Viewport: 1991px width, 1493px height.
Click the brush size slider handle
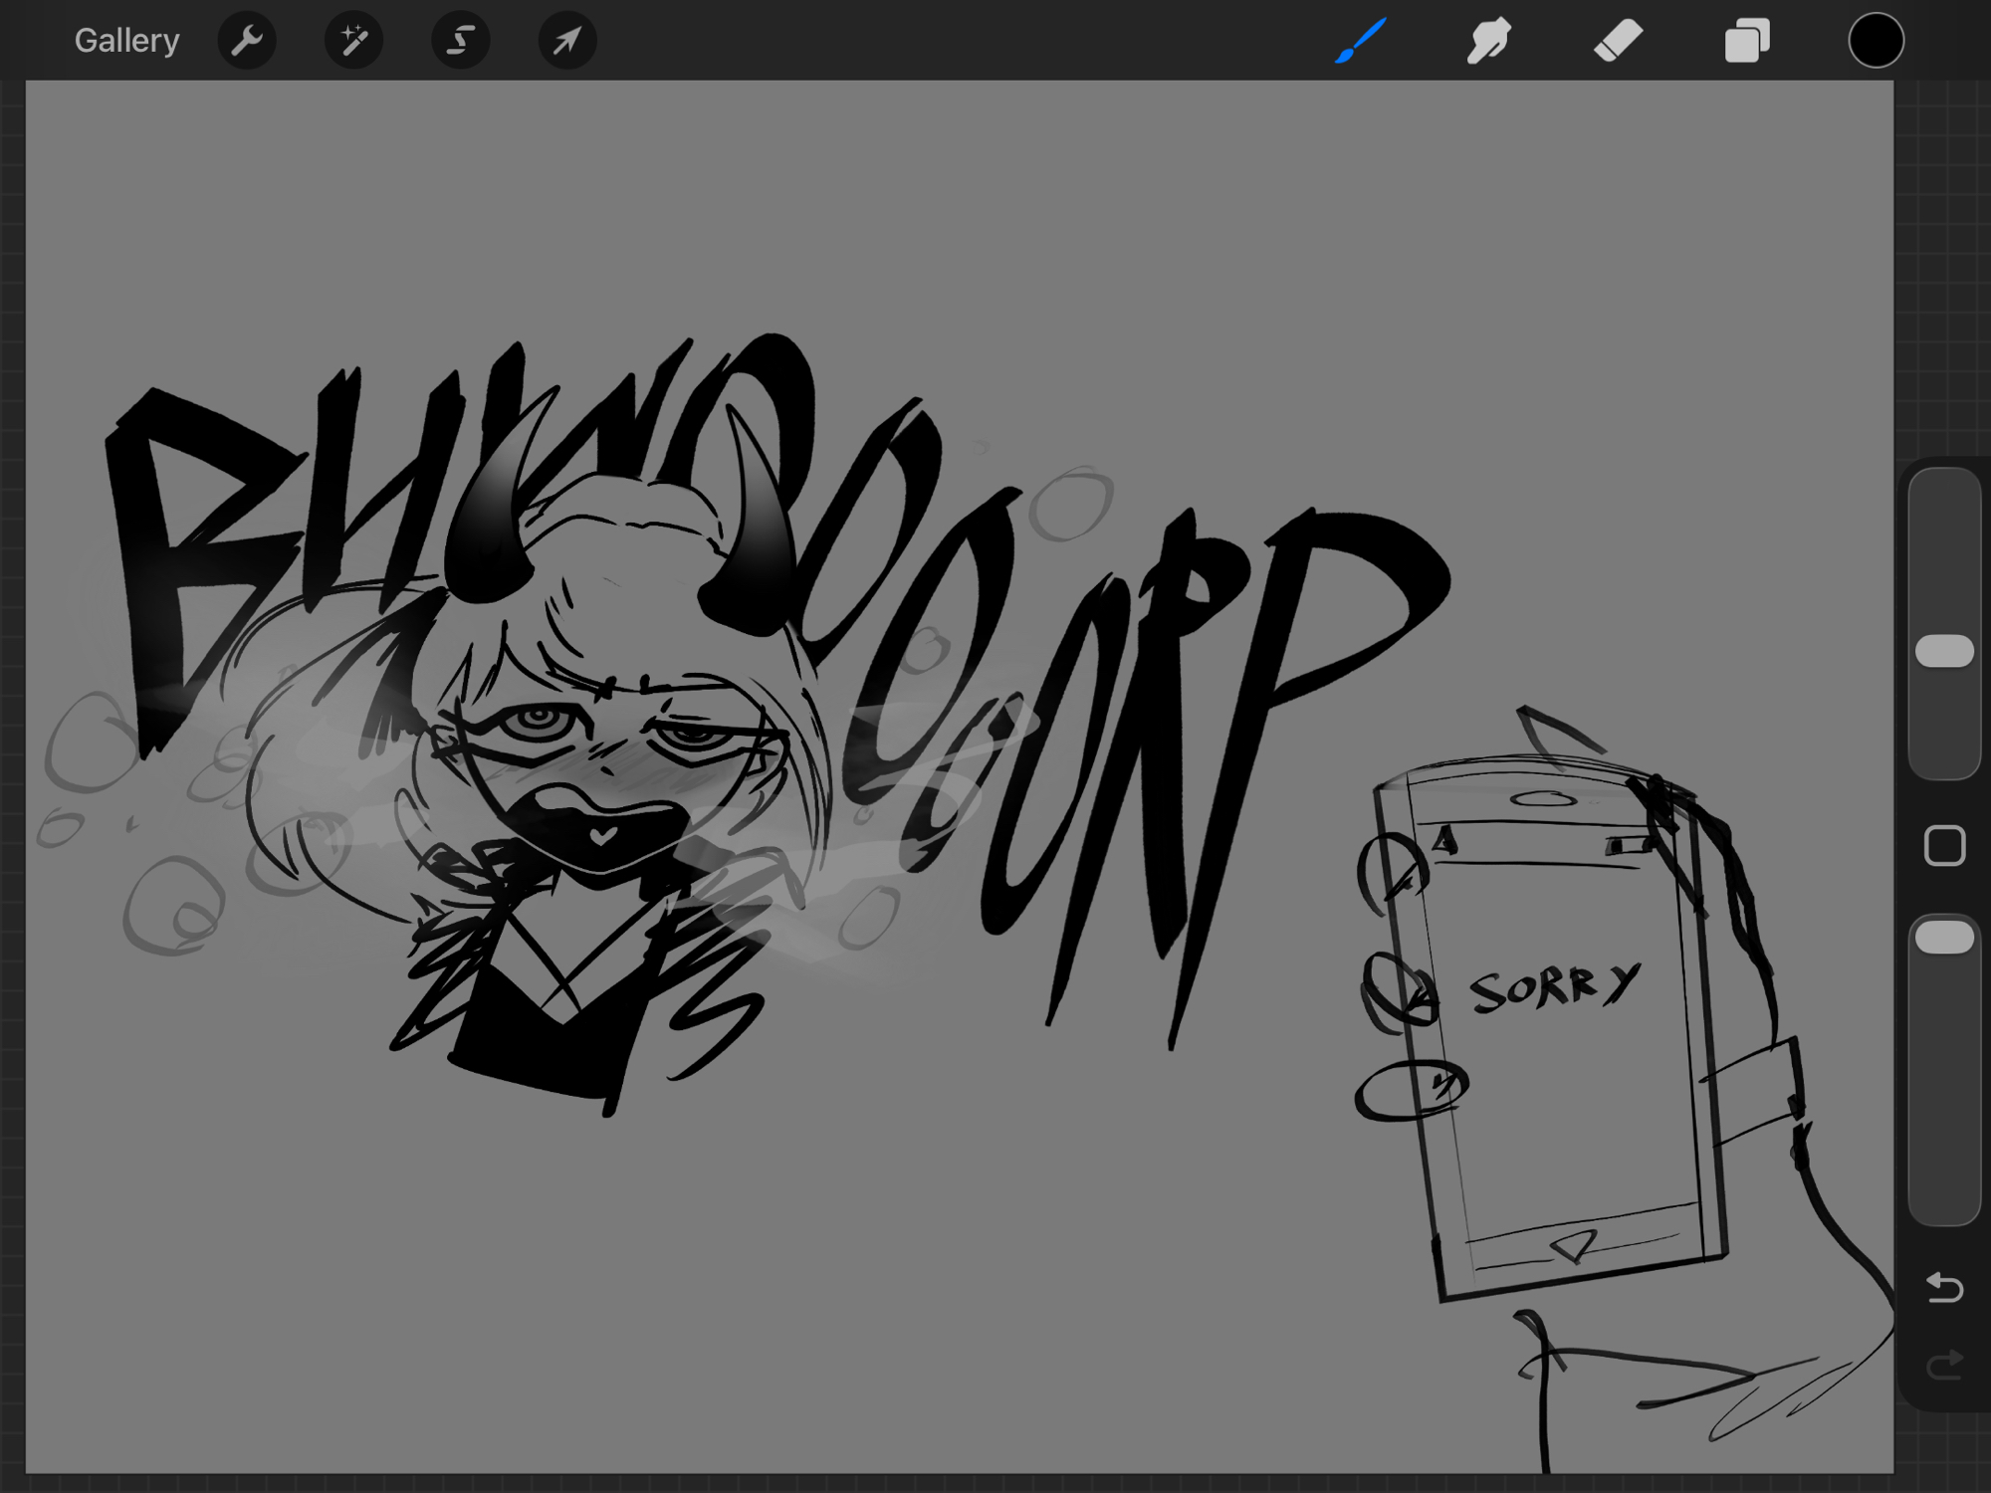1944,651
